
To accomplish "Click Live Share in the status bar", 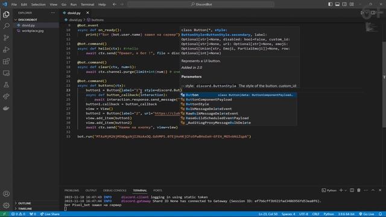I will pos(50,214).
